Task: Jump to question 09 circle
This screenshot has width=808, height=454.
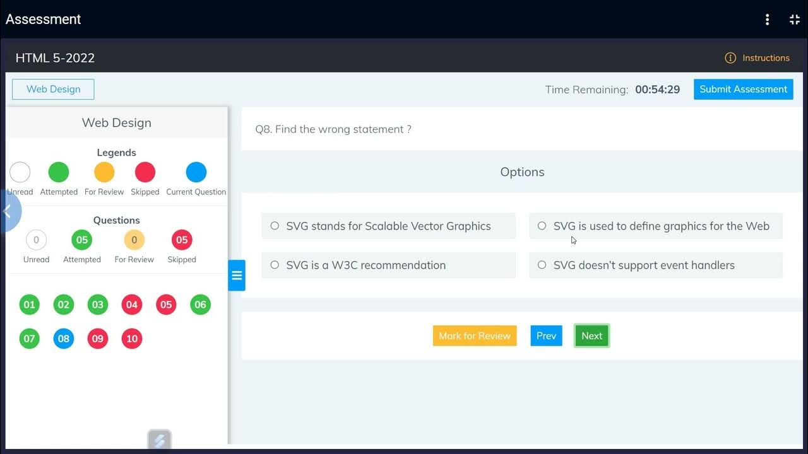Action: point(97,339)
